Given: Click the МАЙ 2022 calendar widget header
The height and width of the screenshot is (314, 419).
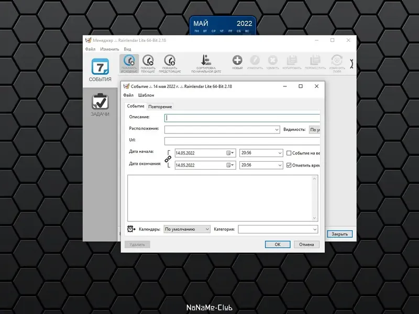Looking at the screenshot, I should click(223, 24).
